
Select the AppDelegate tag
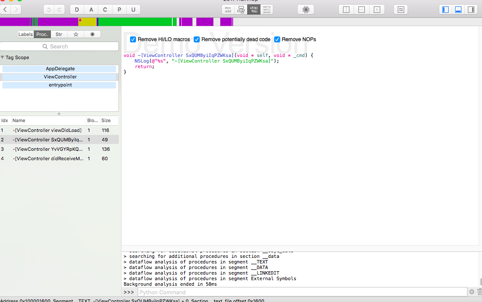click(x=59, y=69)
